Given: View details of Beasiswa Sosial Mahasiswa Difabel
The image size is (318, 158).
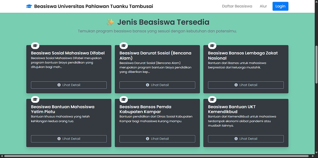Looking at the screenshot, I should coord(69,85).
